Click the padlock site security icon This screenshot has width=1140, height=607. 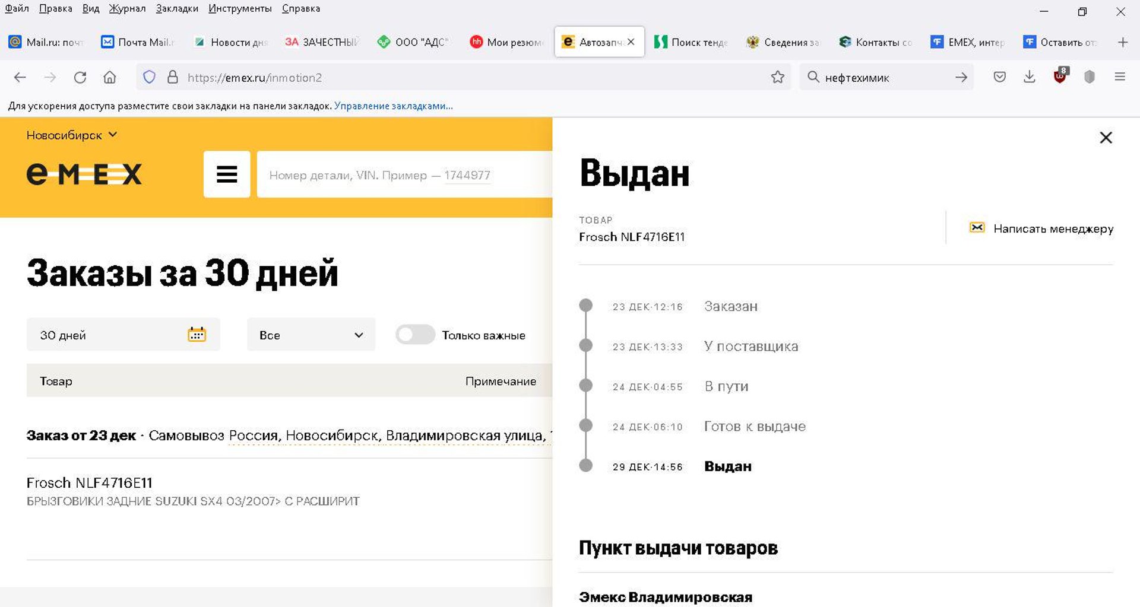point(173,77)
